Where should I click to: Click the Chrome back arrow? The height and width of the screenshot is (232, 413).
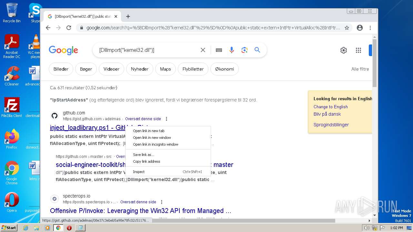click(x=48, y=28)
